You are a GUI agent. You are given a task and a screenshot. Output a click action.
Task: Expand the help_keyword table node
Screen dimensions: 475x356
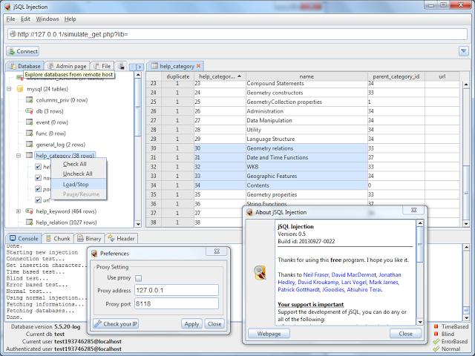pyautogui.click(x=19, y=211)
